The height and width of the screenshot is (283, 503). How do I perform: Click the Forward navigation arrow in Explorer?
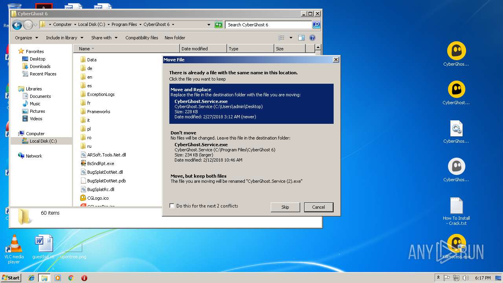(x=28, y=25)
